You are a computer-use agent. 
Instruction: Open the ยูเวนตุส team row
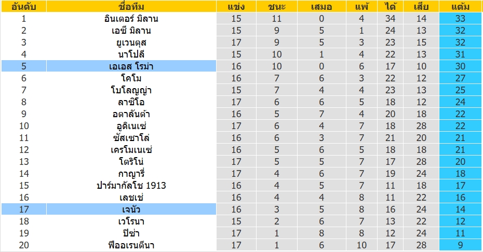(x=130, y=43)
